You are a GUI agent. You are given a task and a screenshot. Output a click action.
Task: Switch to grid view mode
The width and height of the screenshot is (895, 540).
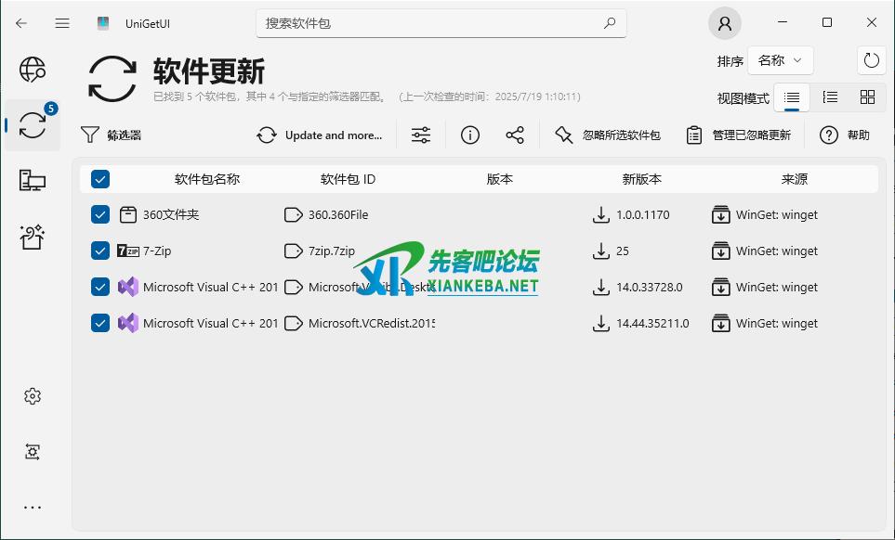tap(867, 97)
